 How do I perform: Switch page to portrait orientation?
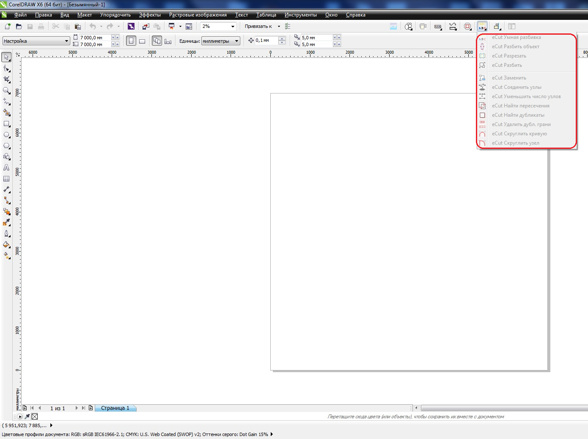pos(131,41)
